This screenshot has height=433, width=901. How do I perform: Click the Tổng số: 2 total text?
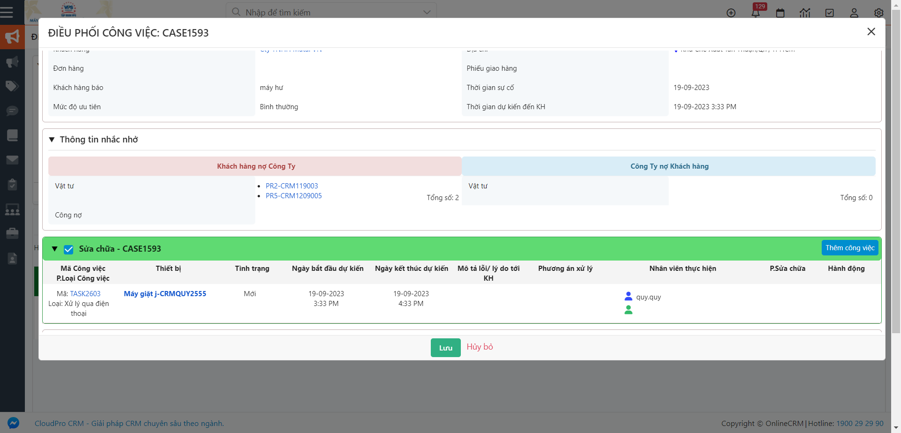pyautogui.click(x=443, y=198)
